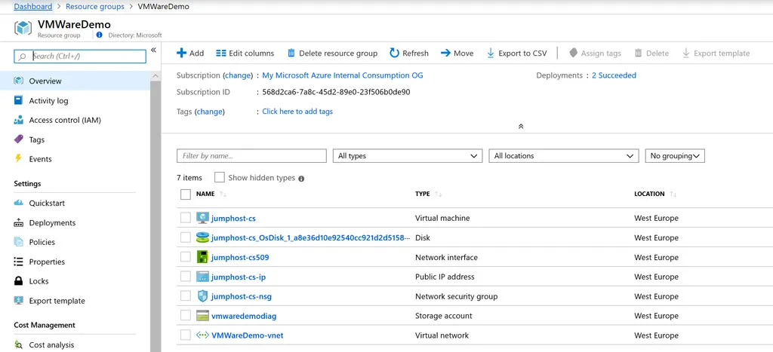
Task: Click the Export template sidebar icon
Action: [x=19, y=301]
